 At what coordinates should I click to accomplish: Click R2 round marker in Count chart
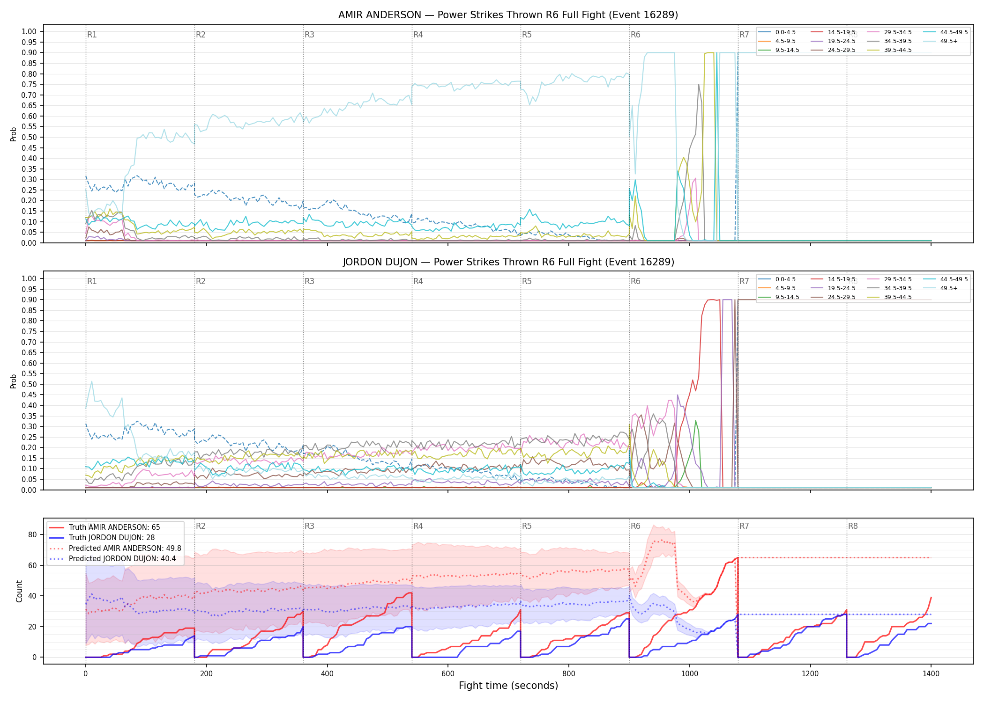pyautogui.click(x=201, y=526)
